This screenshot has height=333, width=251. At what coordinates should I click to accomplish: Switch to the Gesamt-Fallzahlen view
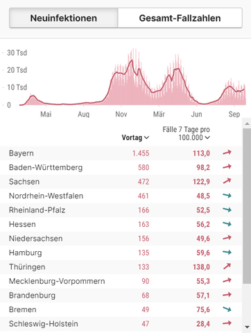pyautogui.click(x=180, y=18)
